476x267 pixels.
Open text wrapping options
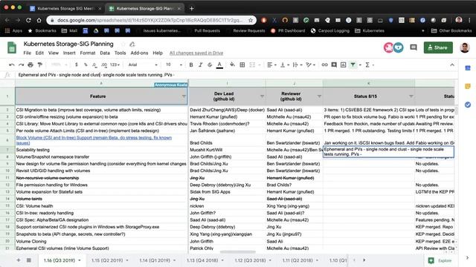[x=297, y=65]
